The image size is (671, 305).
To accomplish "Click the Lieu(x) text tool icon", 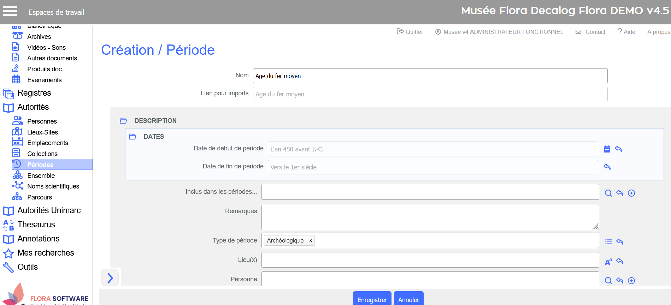I will (x=608, y=261).
